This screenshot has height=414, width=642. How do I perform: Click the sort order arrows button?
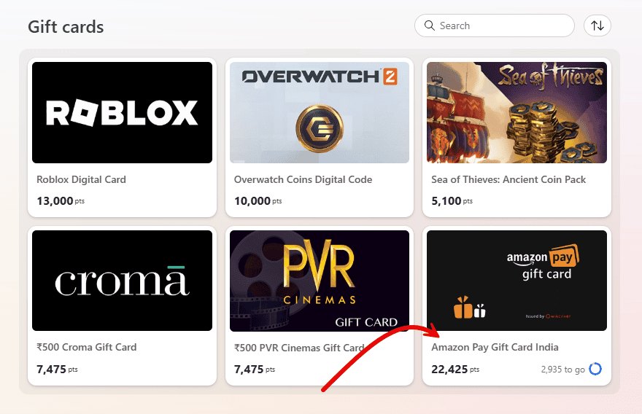(597, 26)
